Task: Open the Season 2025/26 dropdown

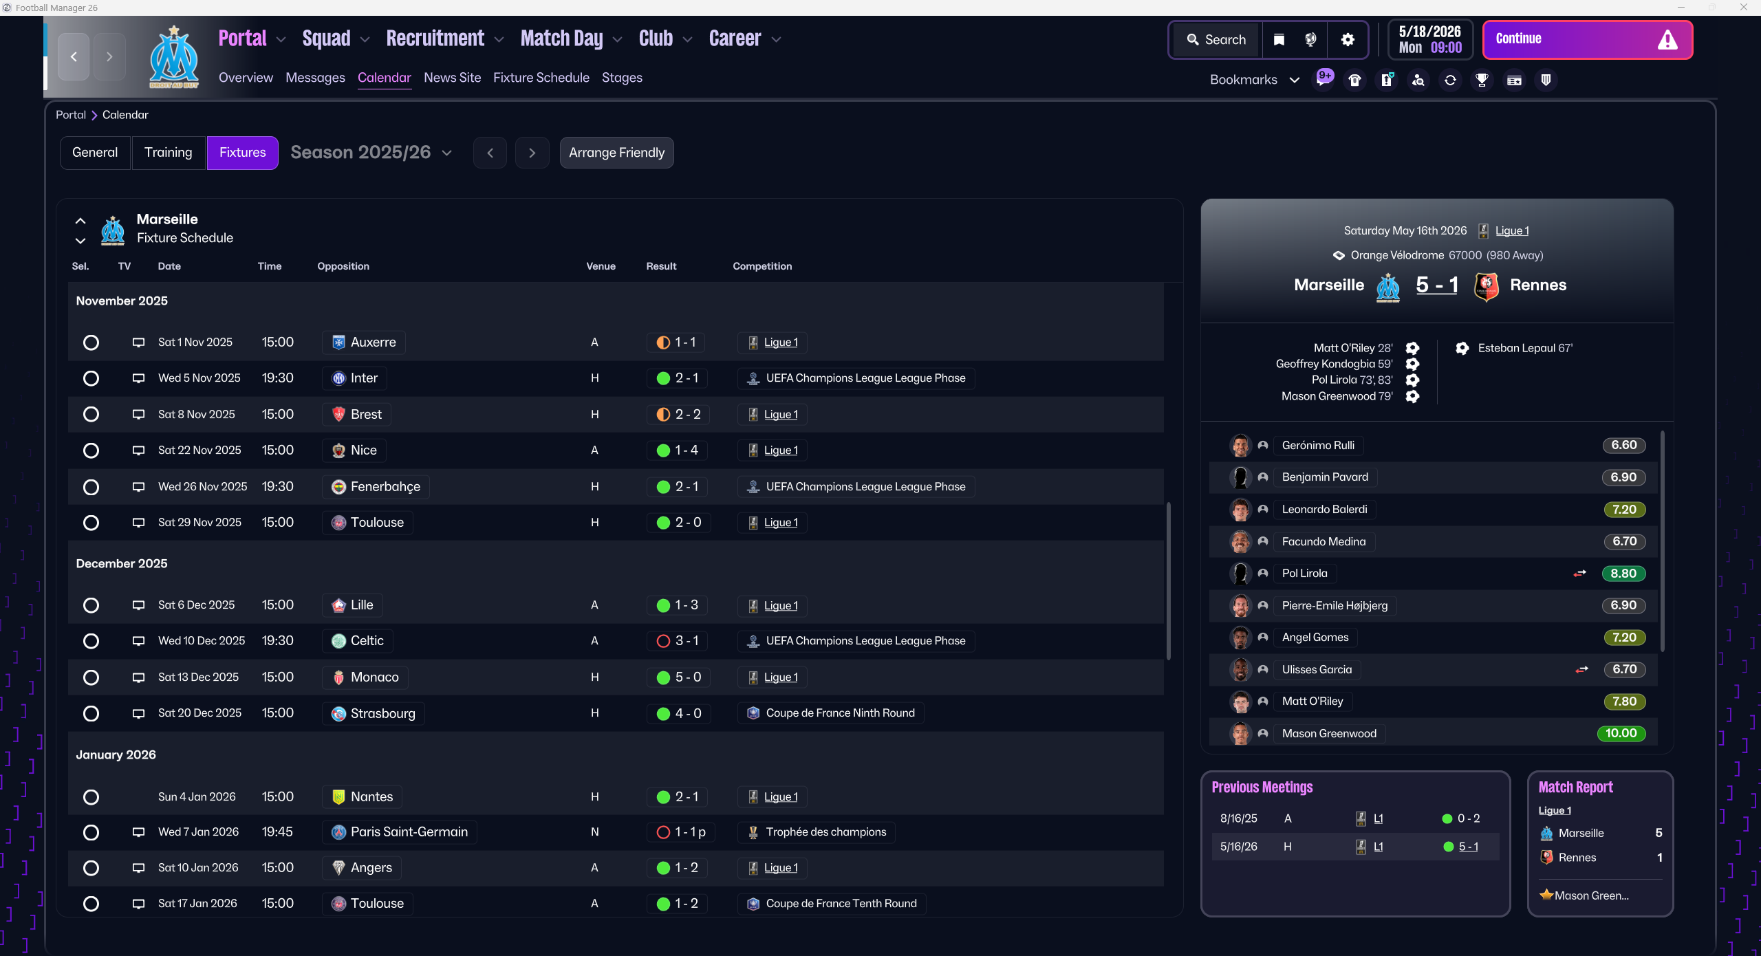Action: coord(371,153)
